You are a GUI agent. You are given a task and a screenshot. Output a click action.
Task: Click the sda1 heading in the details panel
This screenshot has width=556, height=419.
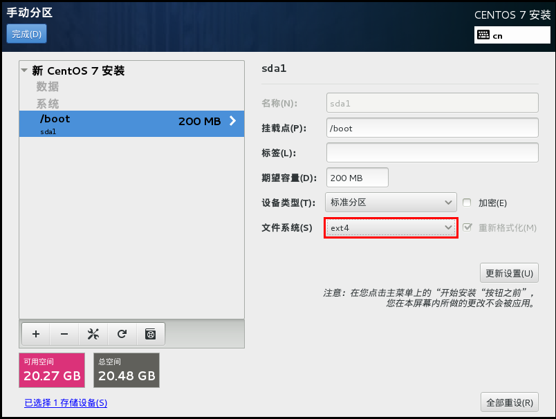(x=274, y=68)
